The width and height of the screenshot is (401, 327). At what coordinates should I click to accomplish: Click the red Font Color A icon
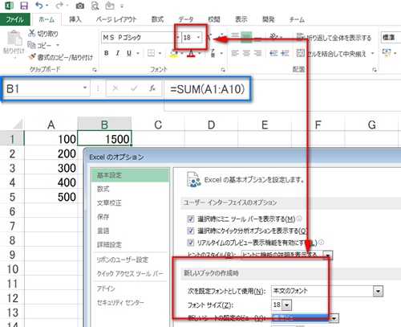191,53
